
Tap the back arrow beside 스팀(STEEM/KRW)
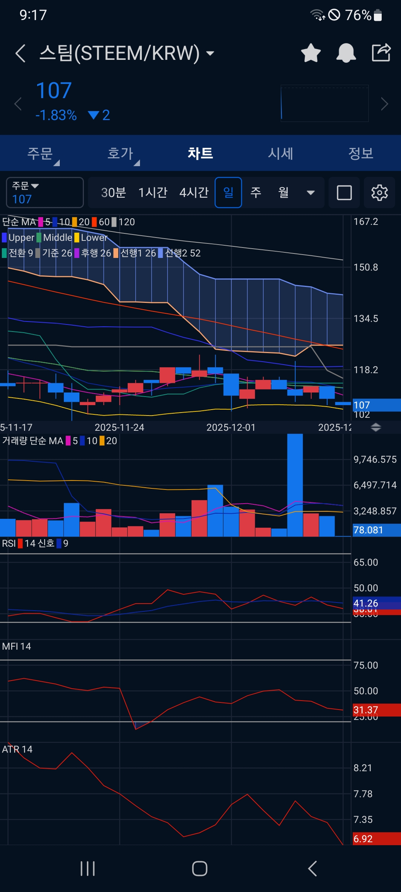click(20, 53)
